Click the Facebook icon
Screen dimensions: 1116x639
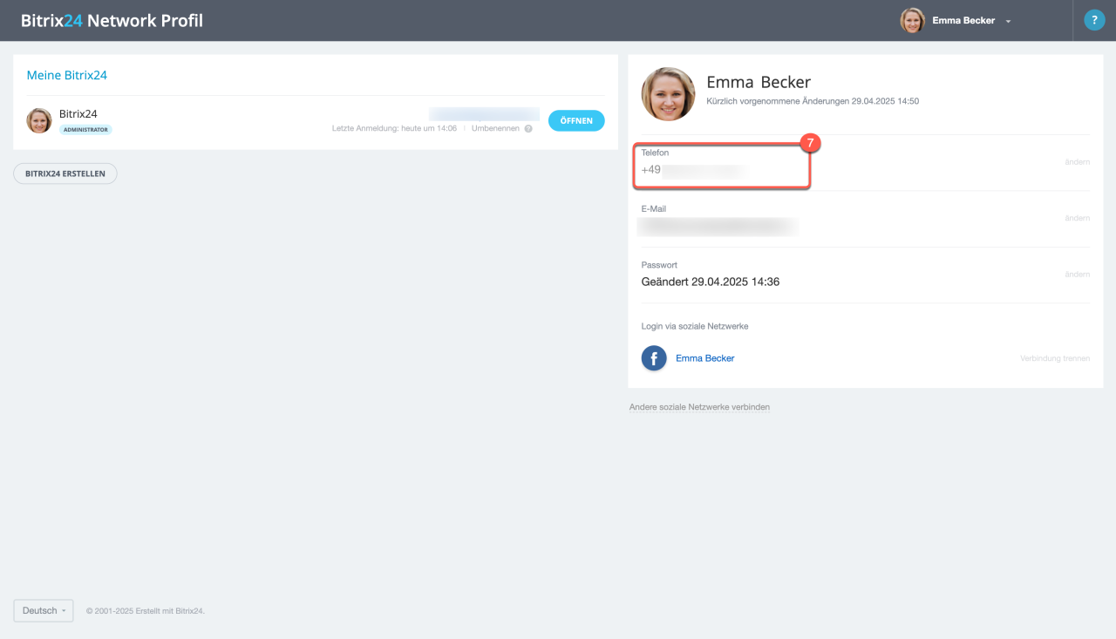coord(654,358)
